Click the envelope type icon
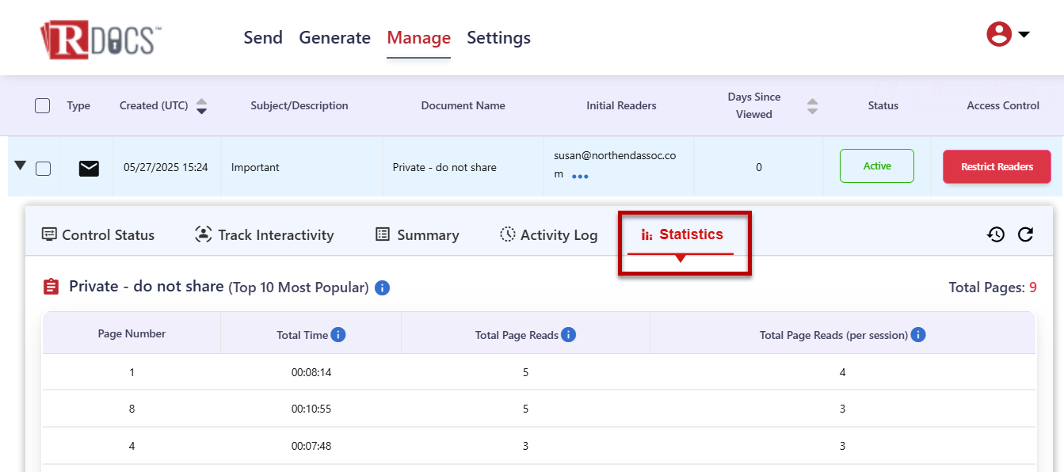This screenshot has width=1064, height=472. [89, 168]
